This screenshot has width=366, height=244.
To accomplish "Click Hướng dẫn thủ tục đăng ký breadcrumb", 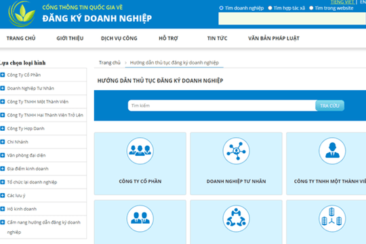I will 174,62.
